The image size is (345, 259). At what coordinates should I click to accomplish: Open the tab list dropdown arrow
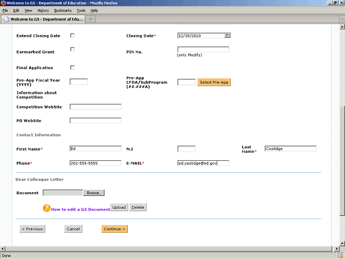(342, 19)
